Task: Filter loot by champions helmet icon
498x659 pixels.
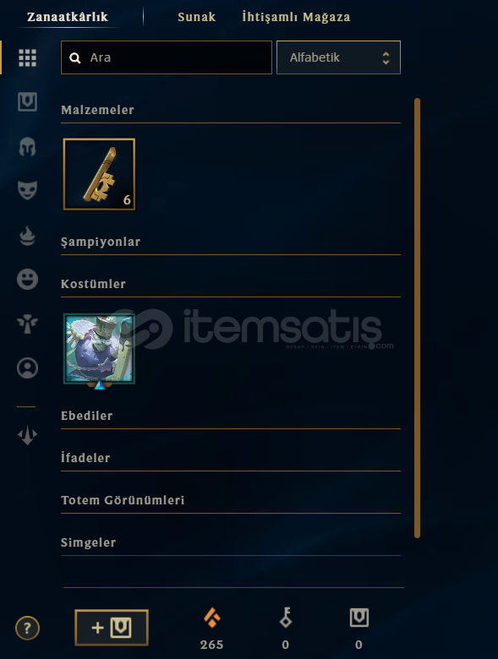Action: tap(27, 147)
